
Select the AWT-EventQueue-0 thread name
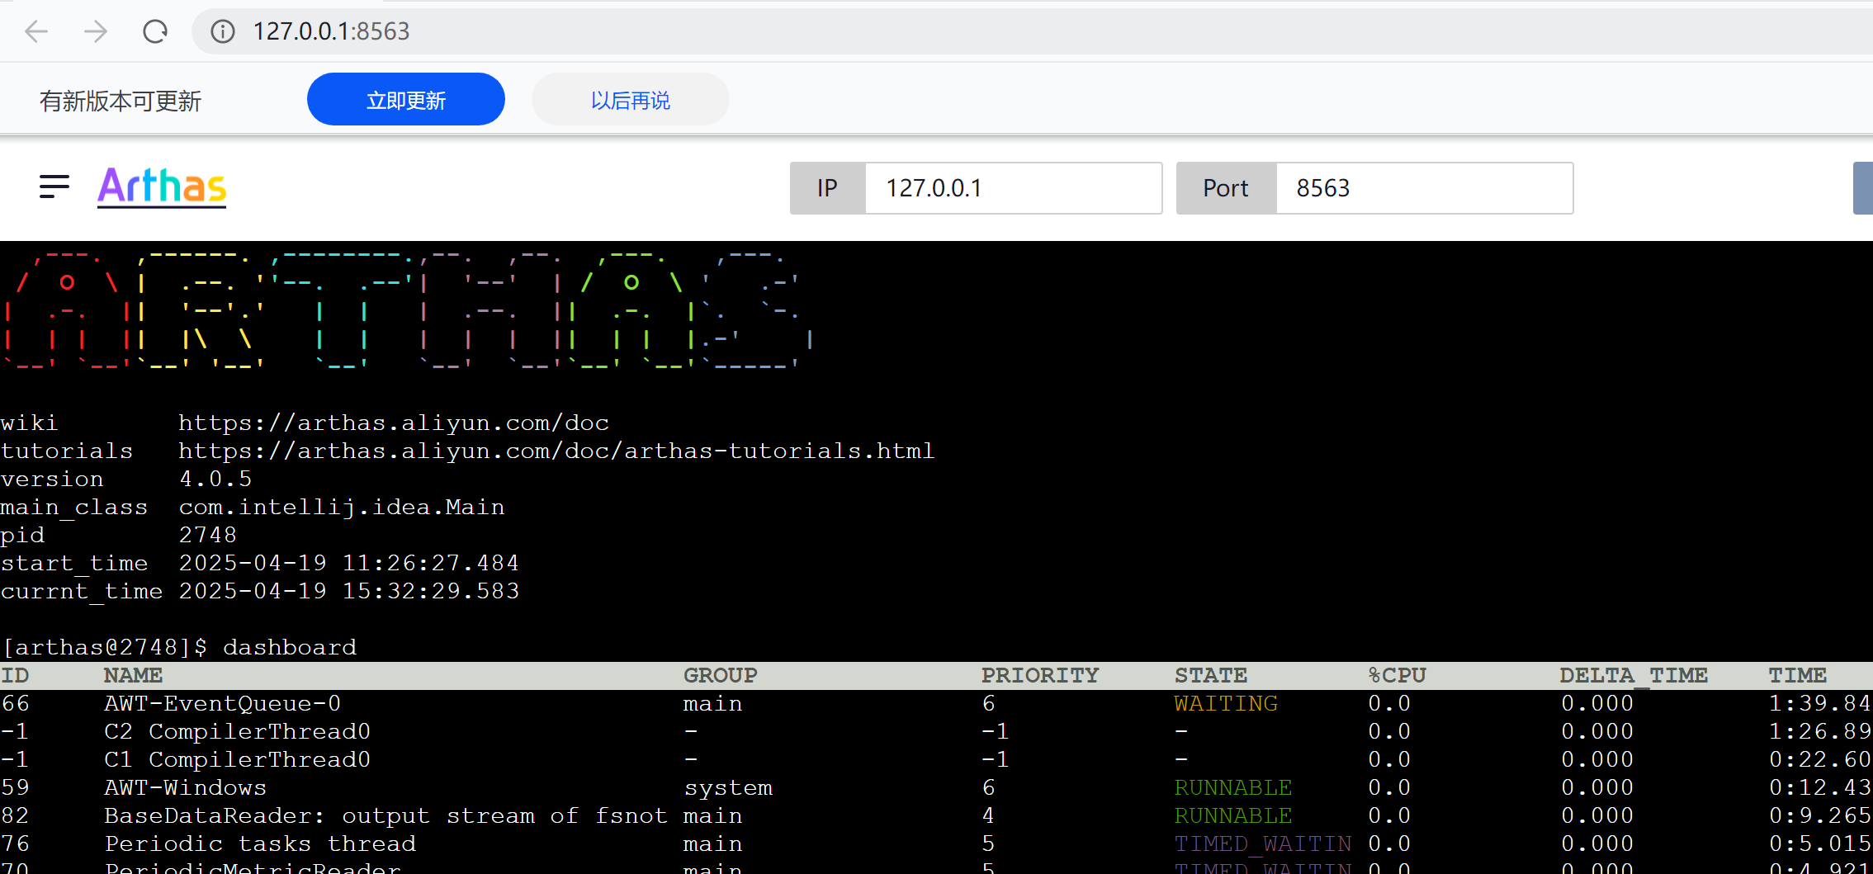click(223, 703)
